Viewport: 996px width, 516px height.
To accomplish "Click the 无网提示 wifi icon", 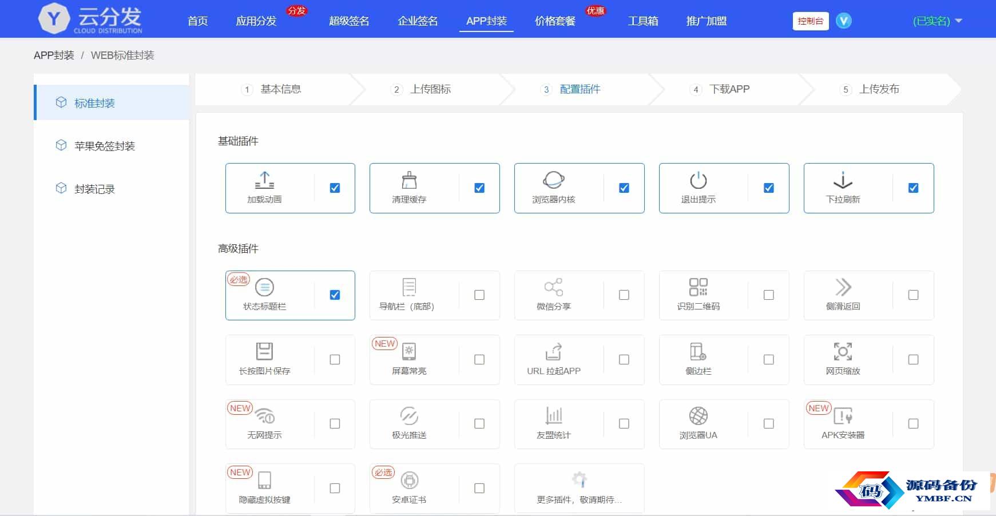I will [265, 416].
